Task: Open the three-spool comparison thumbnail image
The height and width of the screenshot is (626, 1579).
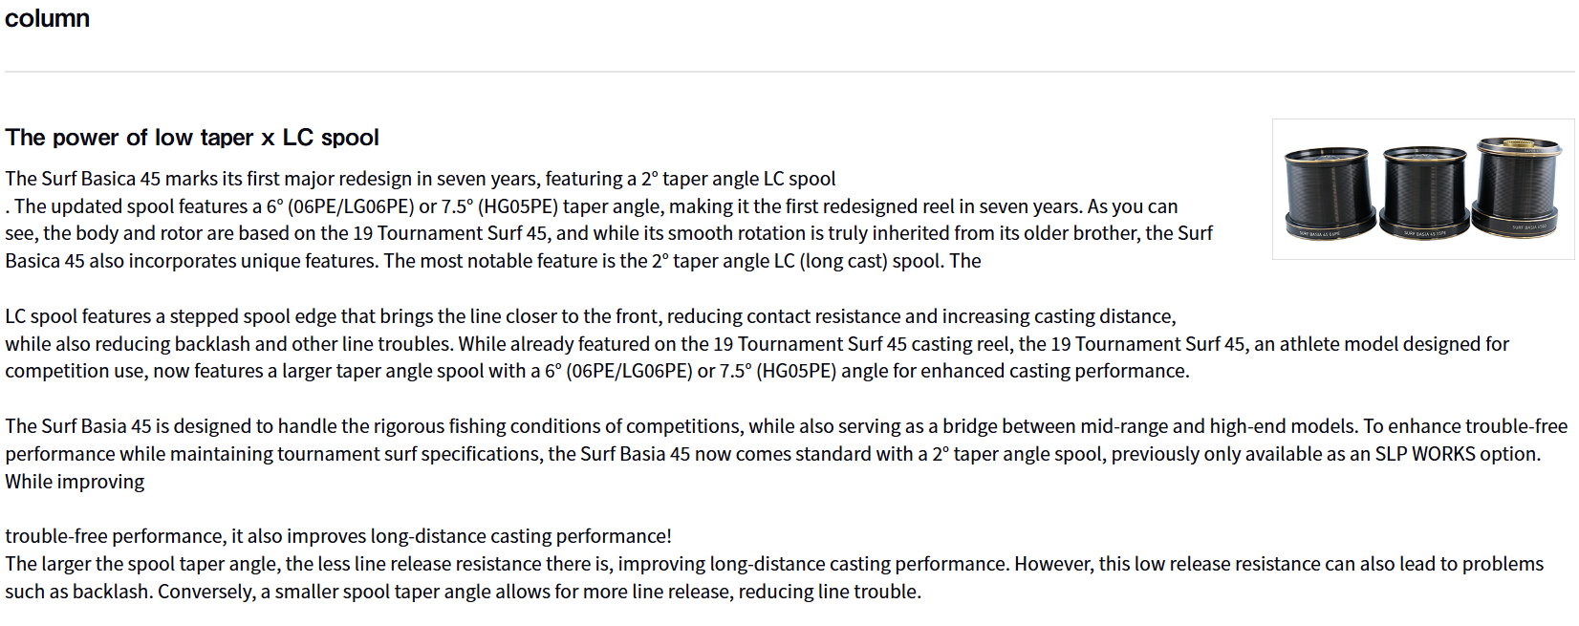Action: (x=1422, y=189)
